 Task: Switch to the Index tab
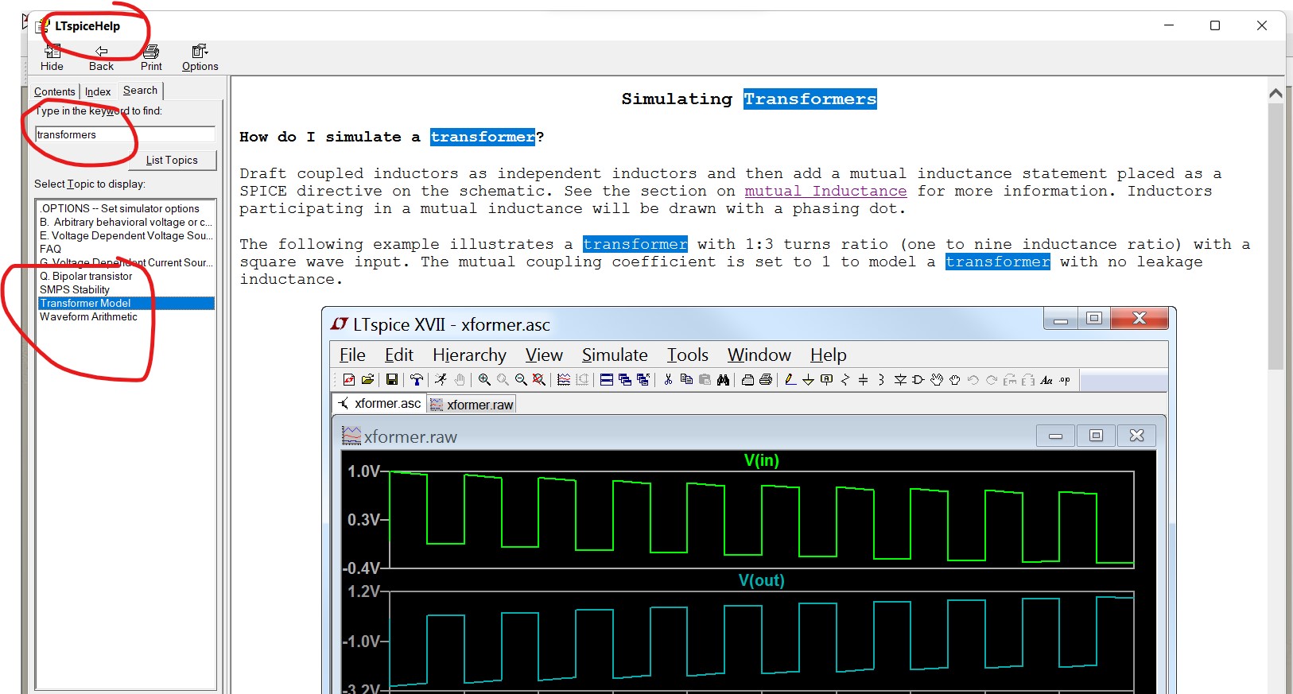(98, 91)
